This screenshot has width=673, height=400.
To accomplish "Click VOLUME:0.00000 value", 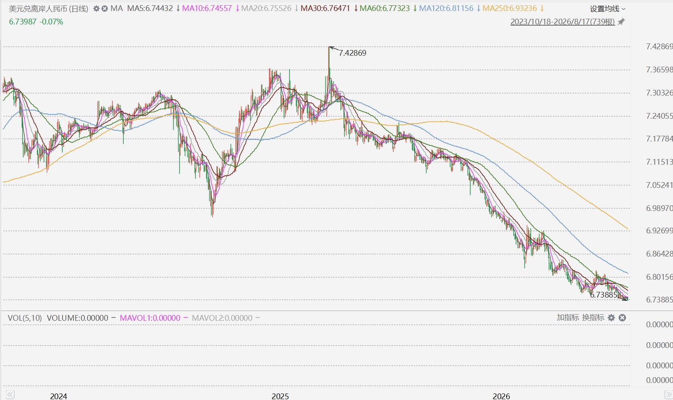I will [x=77, y=318].
